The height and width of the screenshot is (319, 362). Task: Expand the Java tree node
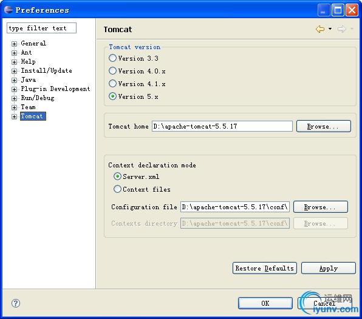point(15,80)
